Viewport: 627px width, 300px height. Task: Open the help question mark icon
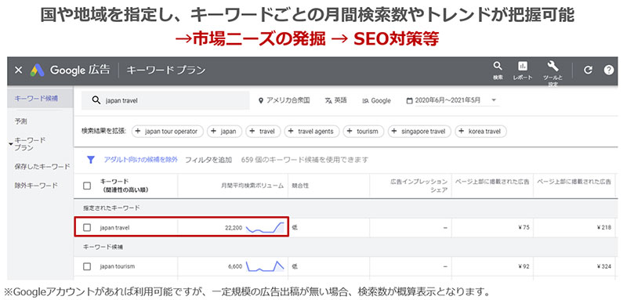(609, 70)
